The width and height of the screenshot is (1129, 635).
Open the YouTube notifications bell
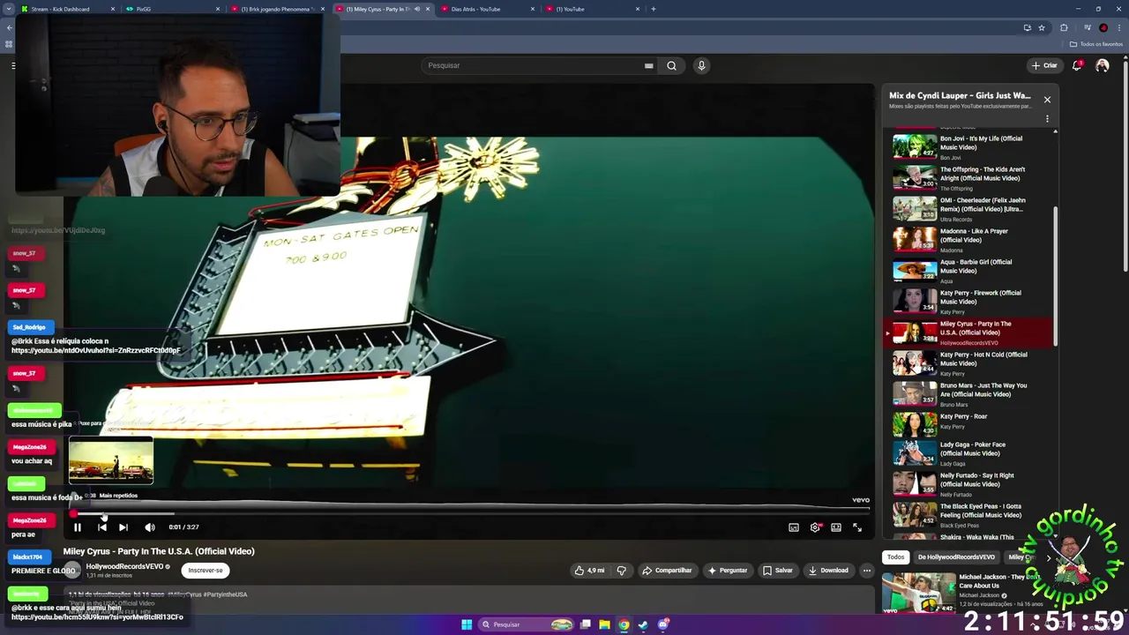pos(1077,65)
